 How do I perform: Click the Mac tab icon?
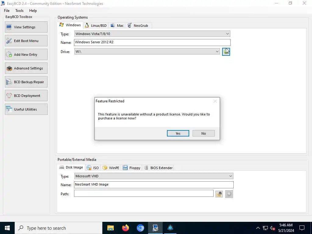tap(113, 25)
